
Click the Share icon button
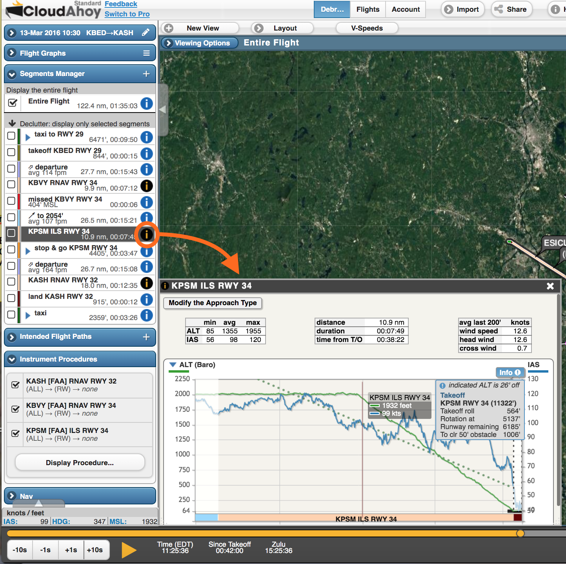499,9
